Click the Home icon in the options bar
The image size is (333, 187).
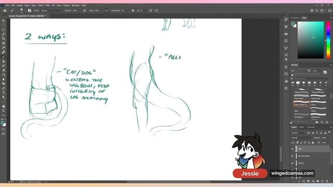pos(5,10)
